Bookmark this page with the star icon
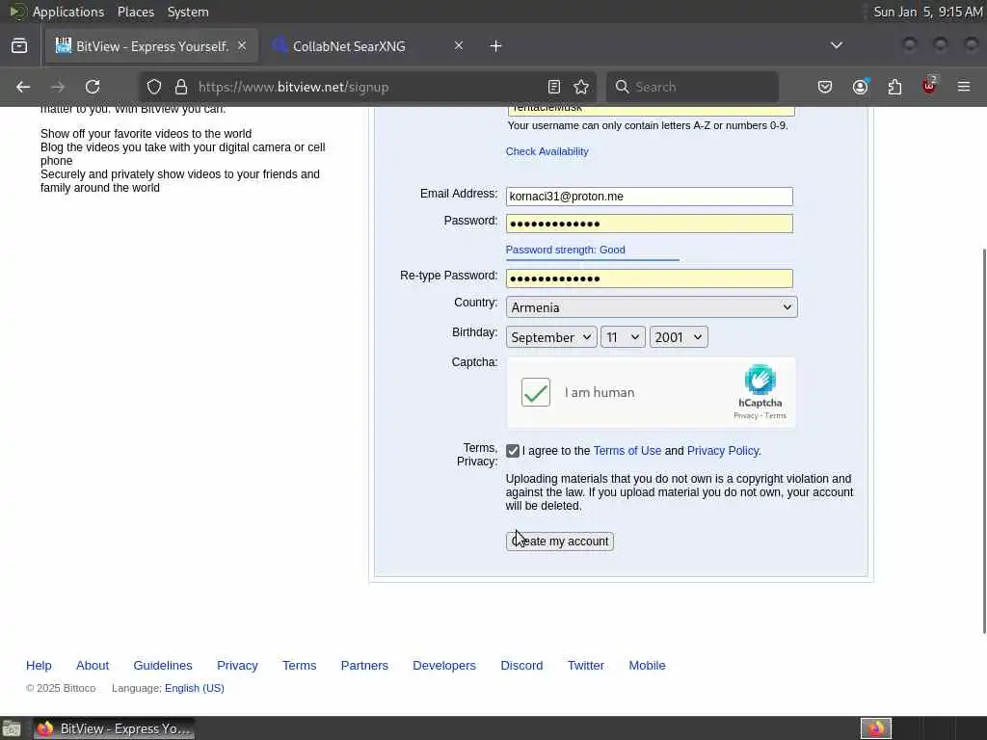The height and width of the screenshot is (740, 987). [x=581, y=87]
